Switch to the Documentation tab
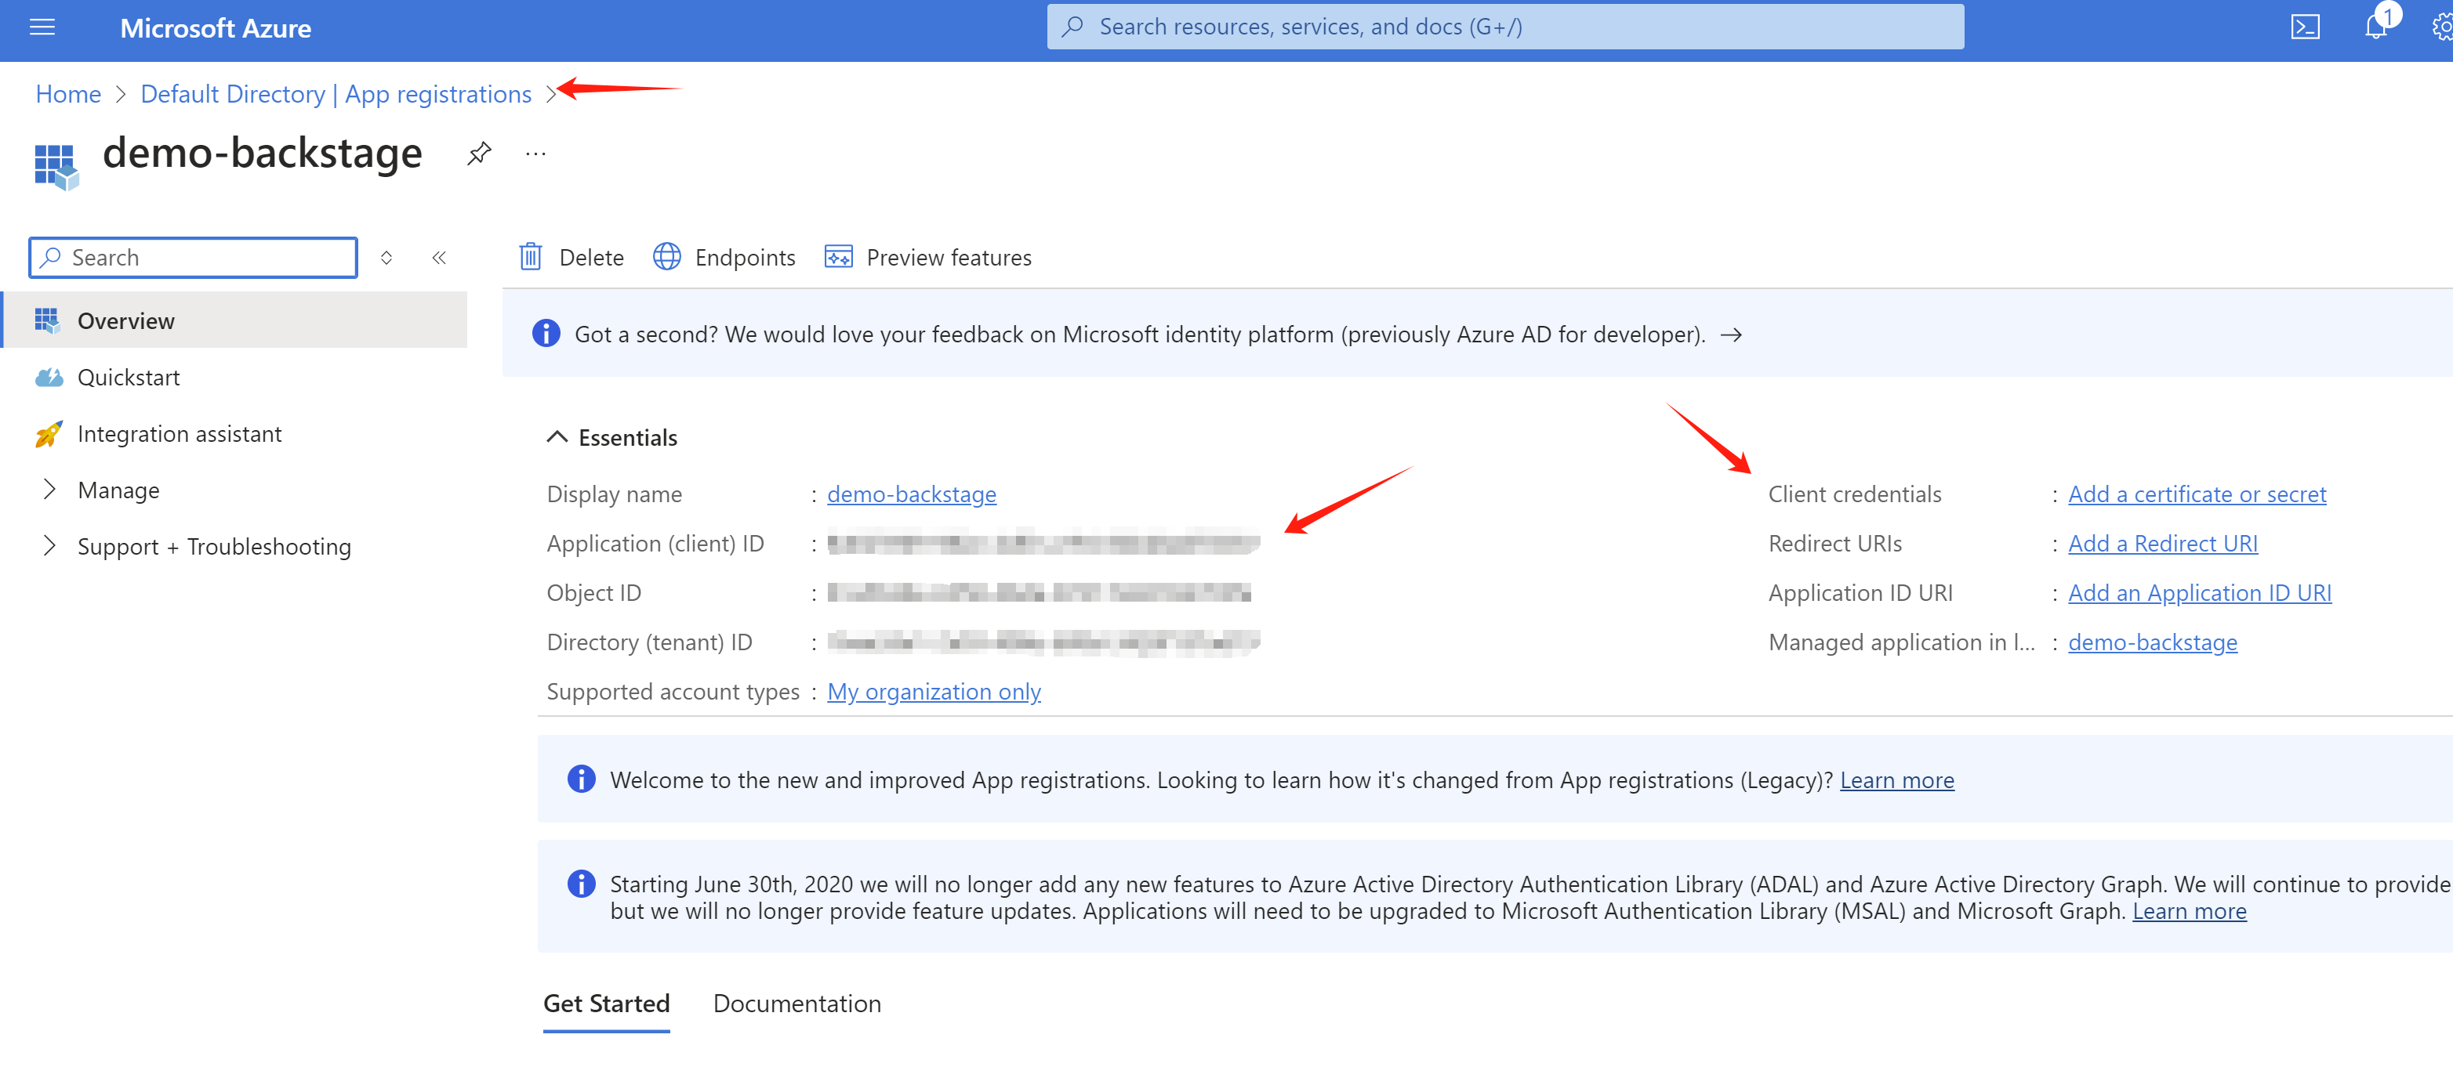 (x=797, y=1004)
